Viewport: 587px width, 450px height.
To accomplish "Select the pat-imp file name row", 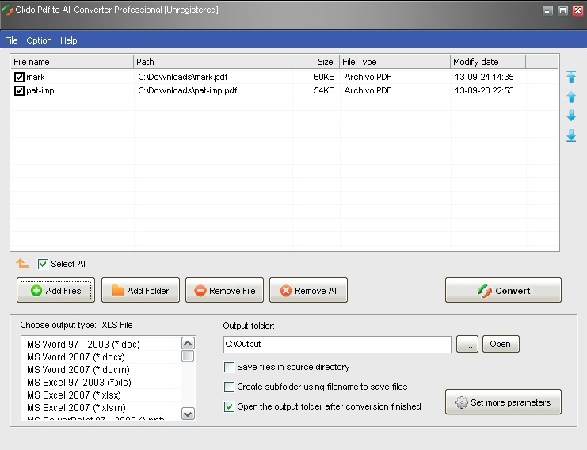I will pos(40,90).
